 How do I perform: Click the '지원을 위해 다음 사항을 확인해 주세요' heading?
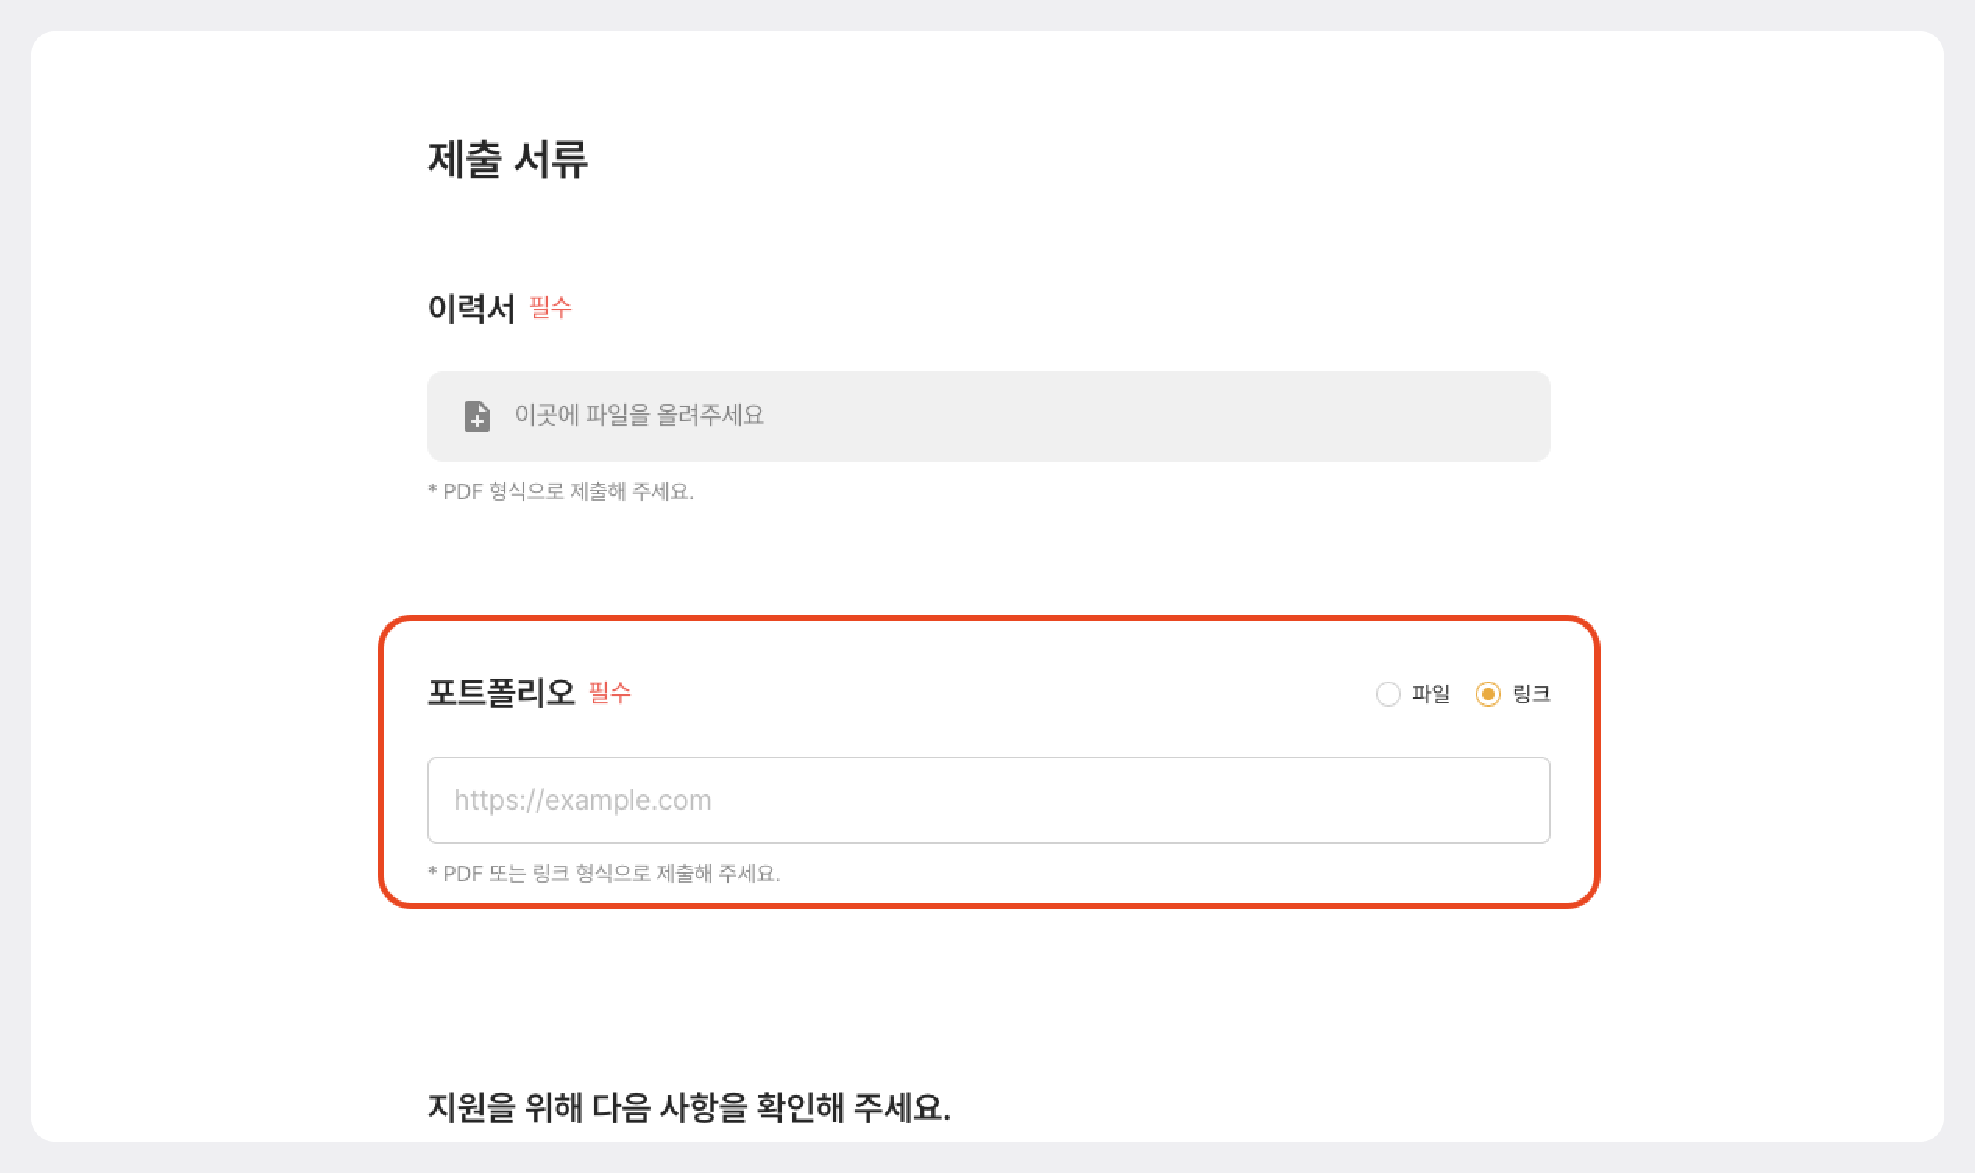(690, 1107)
